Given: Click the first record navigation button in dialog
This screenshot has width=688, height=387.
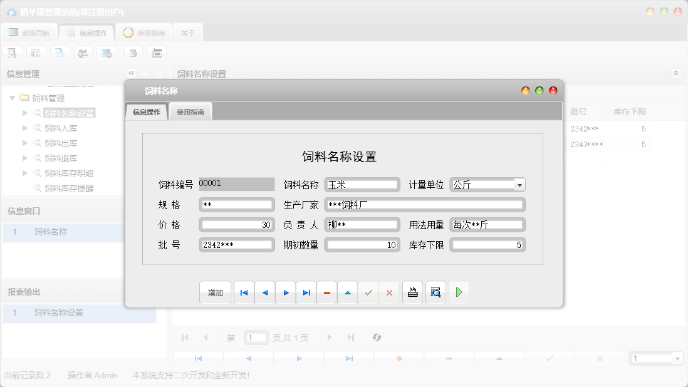Looking at the screenshot, I should point(244,292).
